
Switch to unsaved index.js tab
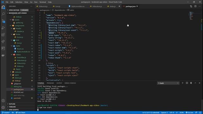(113, 6)
